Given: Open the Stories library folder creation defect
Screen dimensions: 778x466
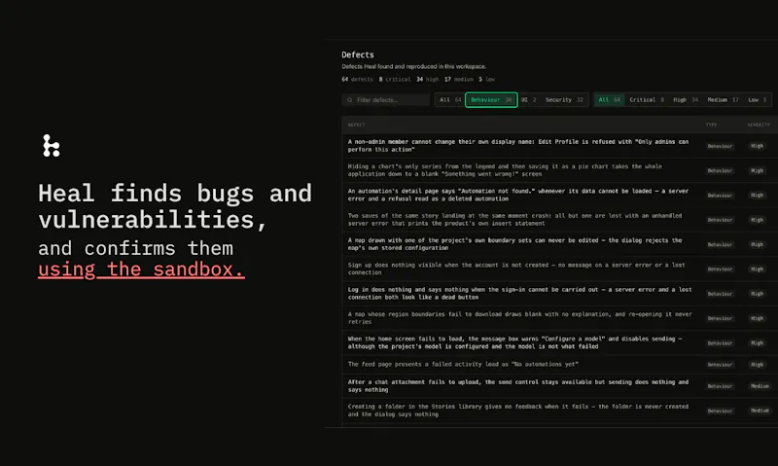Looking at the screenshot, I should coord(560,411).
